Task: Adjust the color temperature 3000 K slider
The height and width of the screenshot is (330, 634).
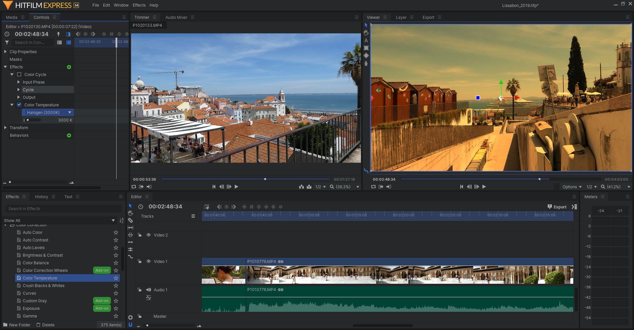Action: pos(28,120)
